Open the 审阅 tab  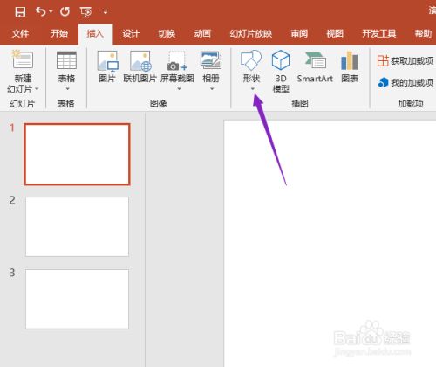click(299, 33)
